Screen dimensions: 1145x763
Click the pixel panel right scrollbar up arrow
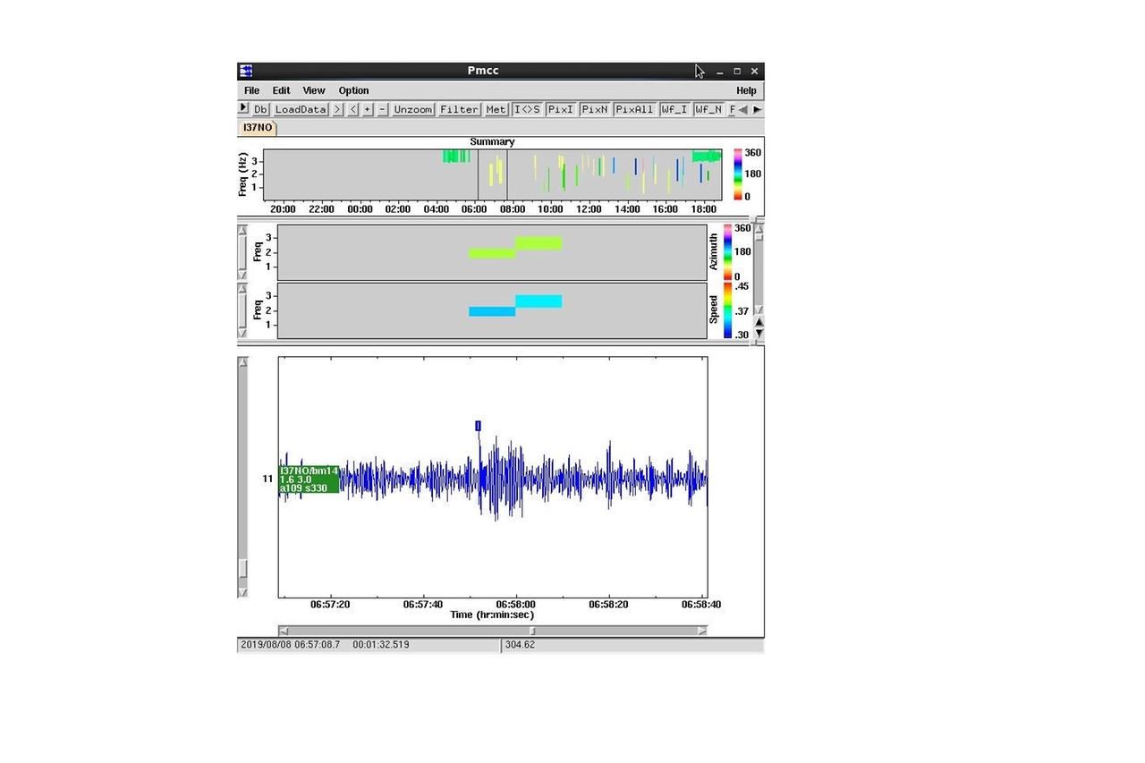[x=759, y=229]
